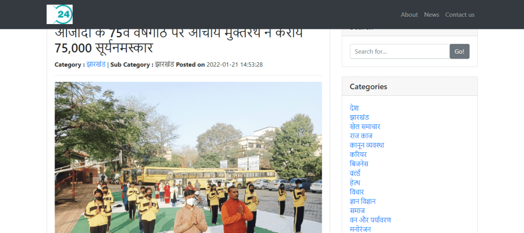Select the बिजनेस category
This screenshot has height=233, width=524.
[x=359, y=164]
